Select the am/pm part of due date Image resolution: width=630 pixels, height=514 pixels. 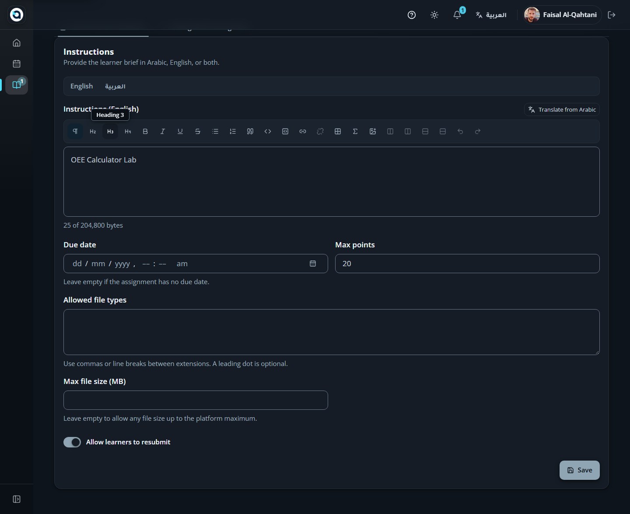[x=182, y=264]
